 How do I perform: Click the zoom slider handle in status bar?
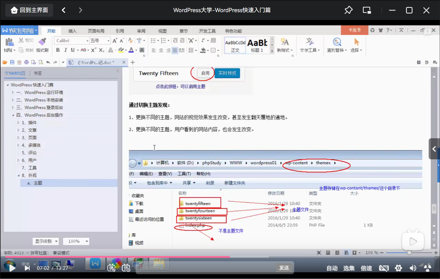(409, 253)
